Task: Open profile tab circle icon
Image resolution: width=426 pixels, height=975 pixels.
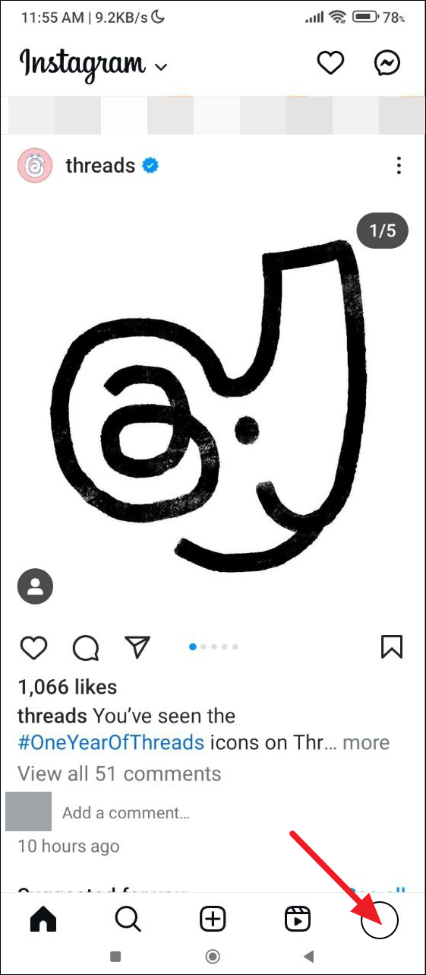Action: (x=380, y=920)
